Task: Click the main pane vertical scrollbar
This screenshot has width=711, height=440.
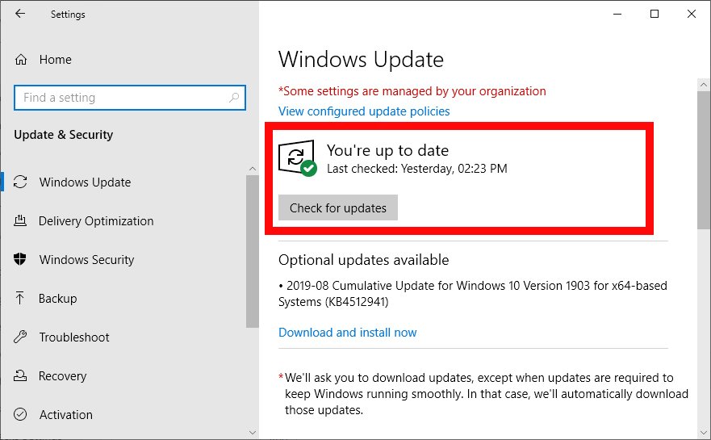Action: pos(704,161)
